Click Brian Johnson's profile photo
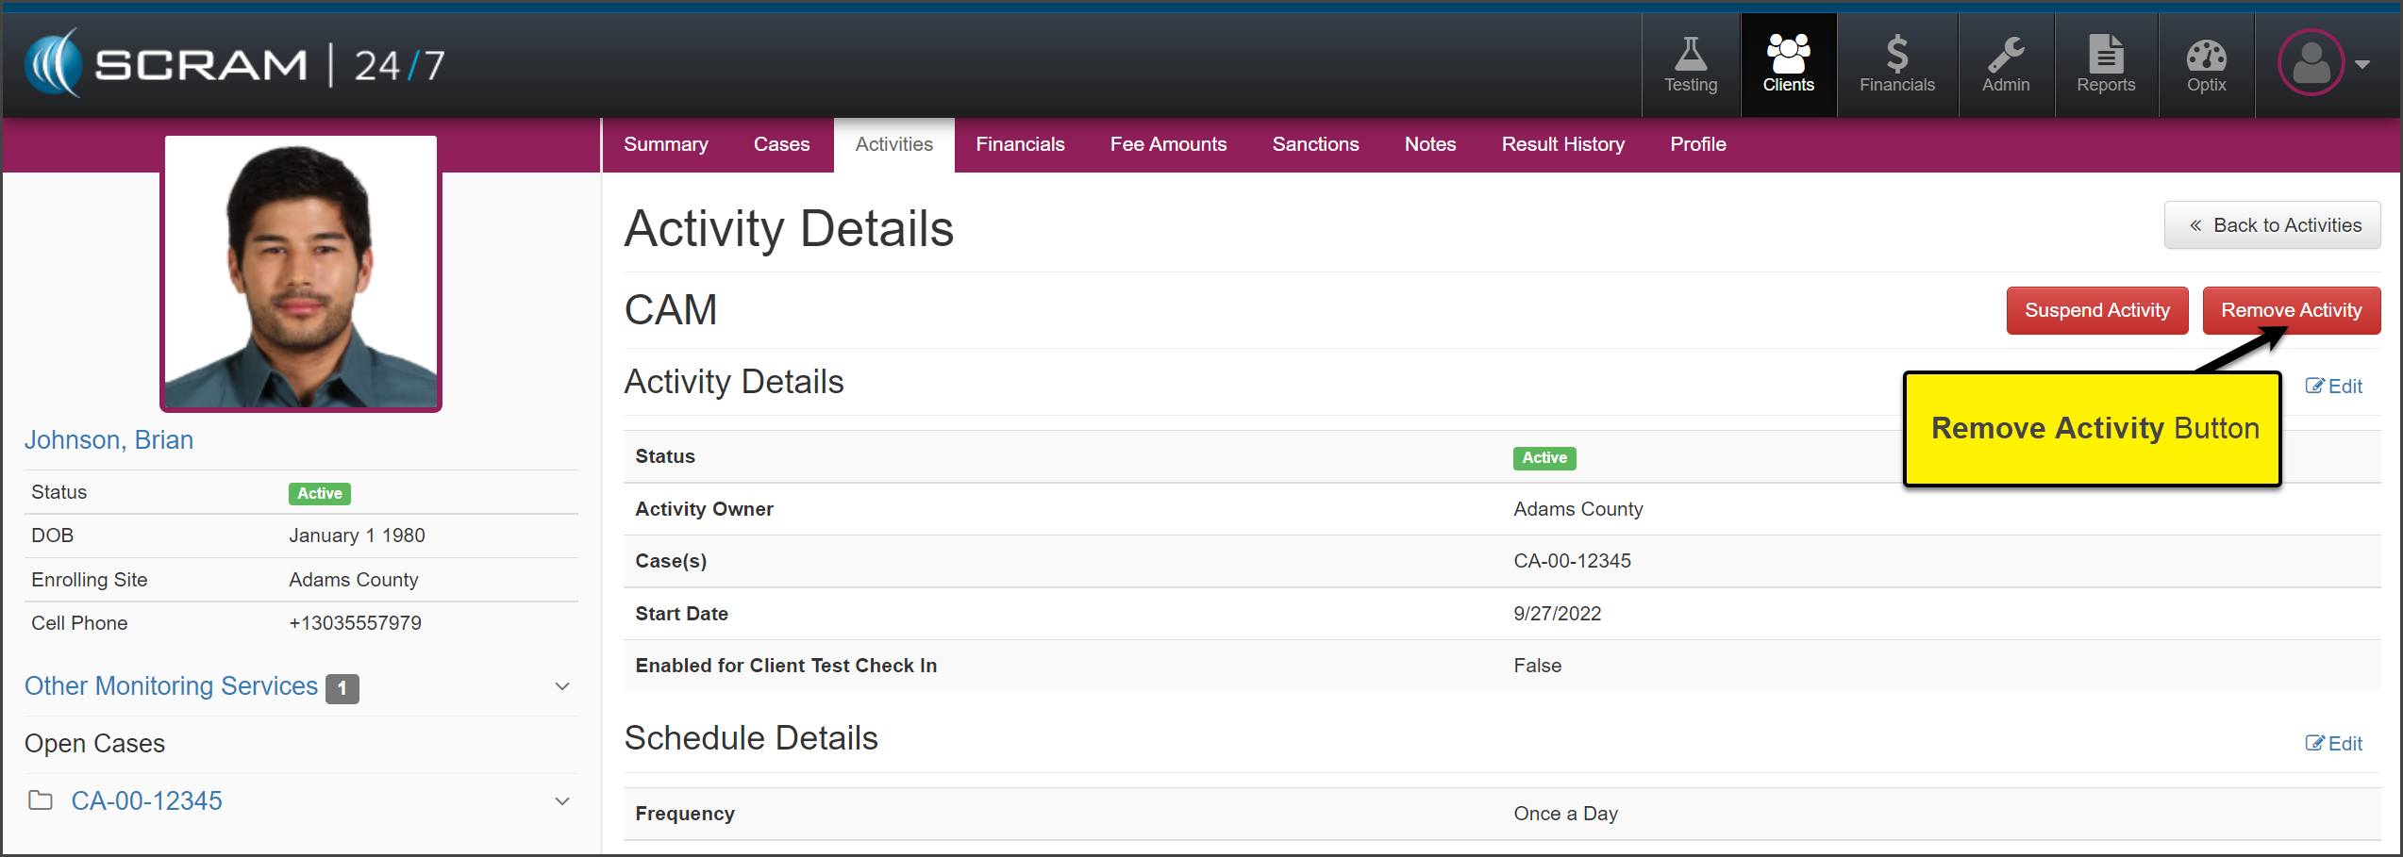The image size is (2403, 857). pyautogui.click(x=301, y=273)
